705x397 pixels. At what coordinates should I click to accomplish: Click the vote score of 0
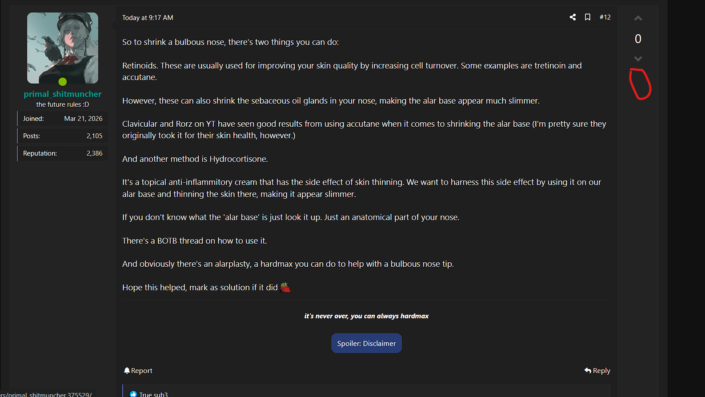point(638,39)
